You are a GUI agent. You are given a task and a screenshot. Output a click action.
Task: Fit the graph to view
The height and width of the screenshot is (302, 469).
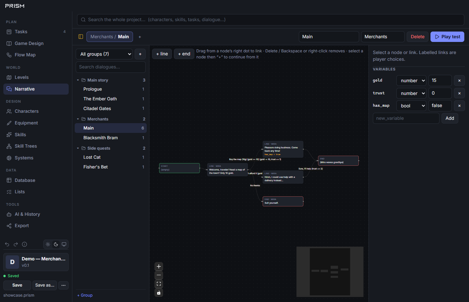[159, 284]
